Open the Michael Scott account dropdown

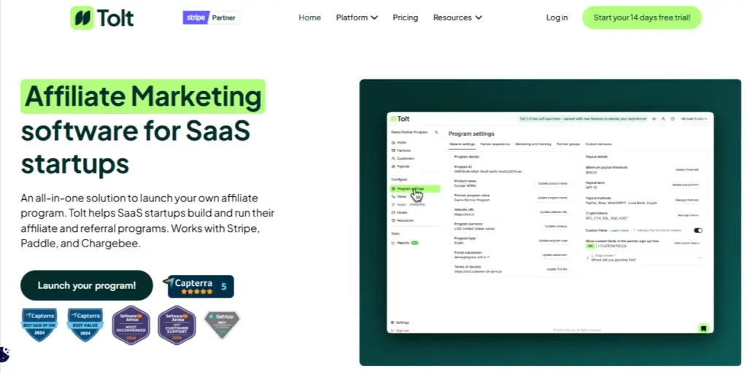[694, 118]
